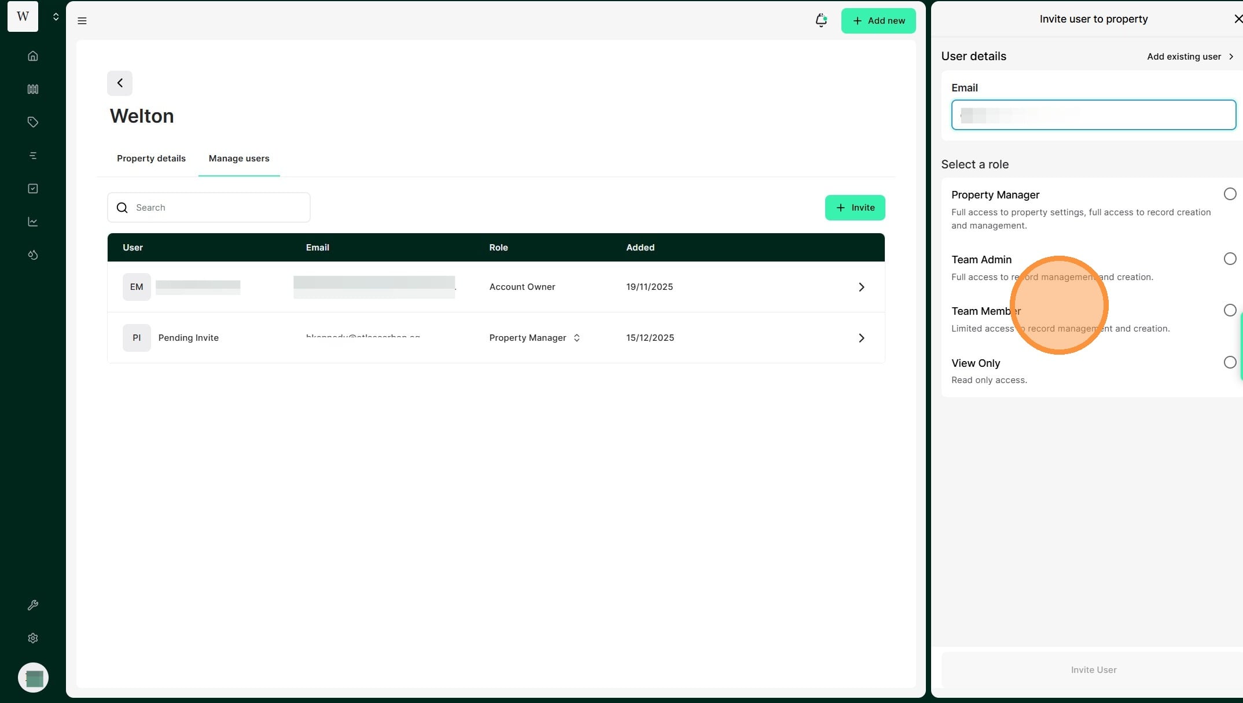Expand the Pending Invite row chevron
Image resolution: width=1243 pixels, height=703 pixels.
click(x=861, y=338)
